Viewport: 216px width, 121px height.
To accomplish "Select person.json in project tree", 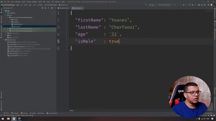I will pos(17,26).
